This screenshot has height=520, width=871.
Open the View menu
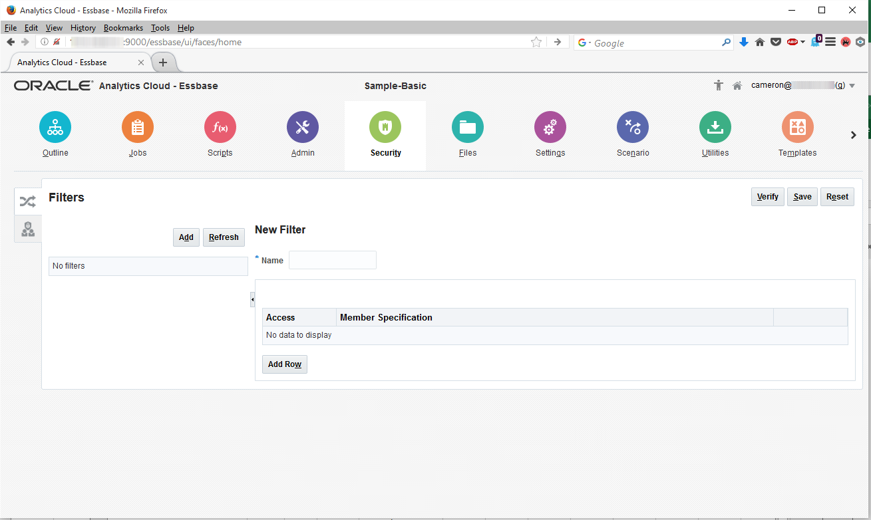click(x=54, y=28)
